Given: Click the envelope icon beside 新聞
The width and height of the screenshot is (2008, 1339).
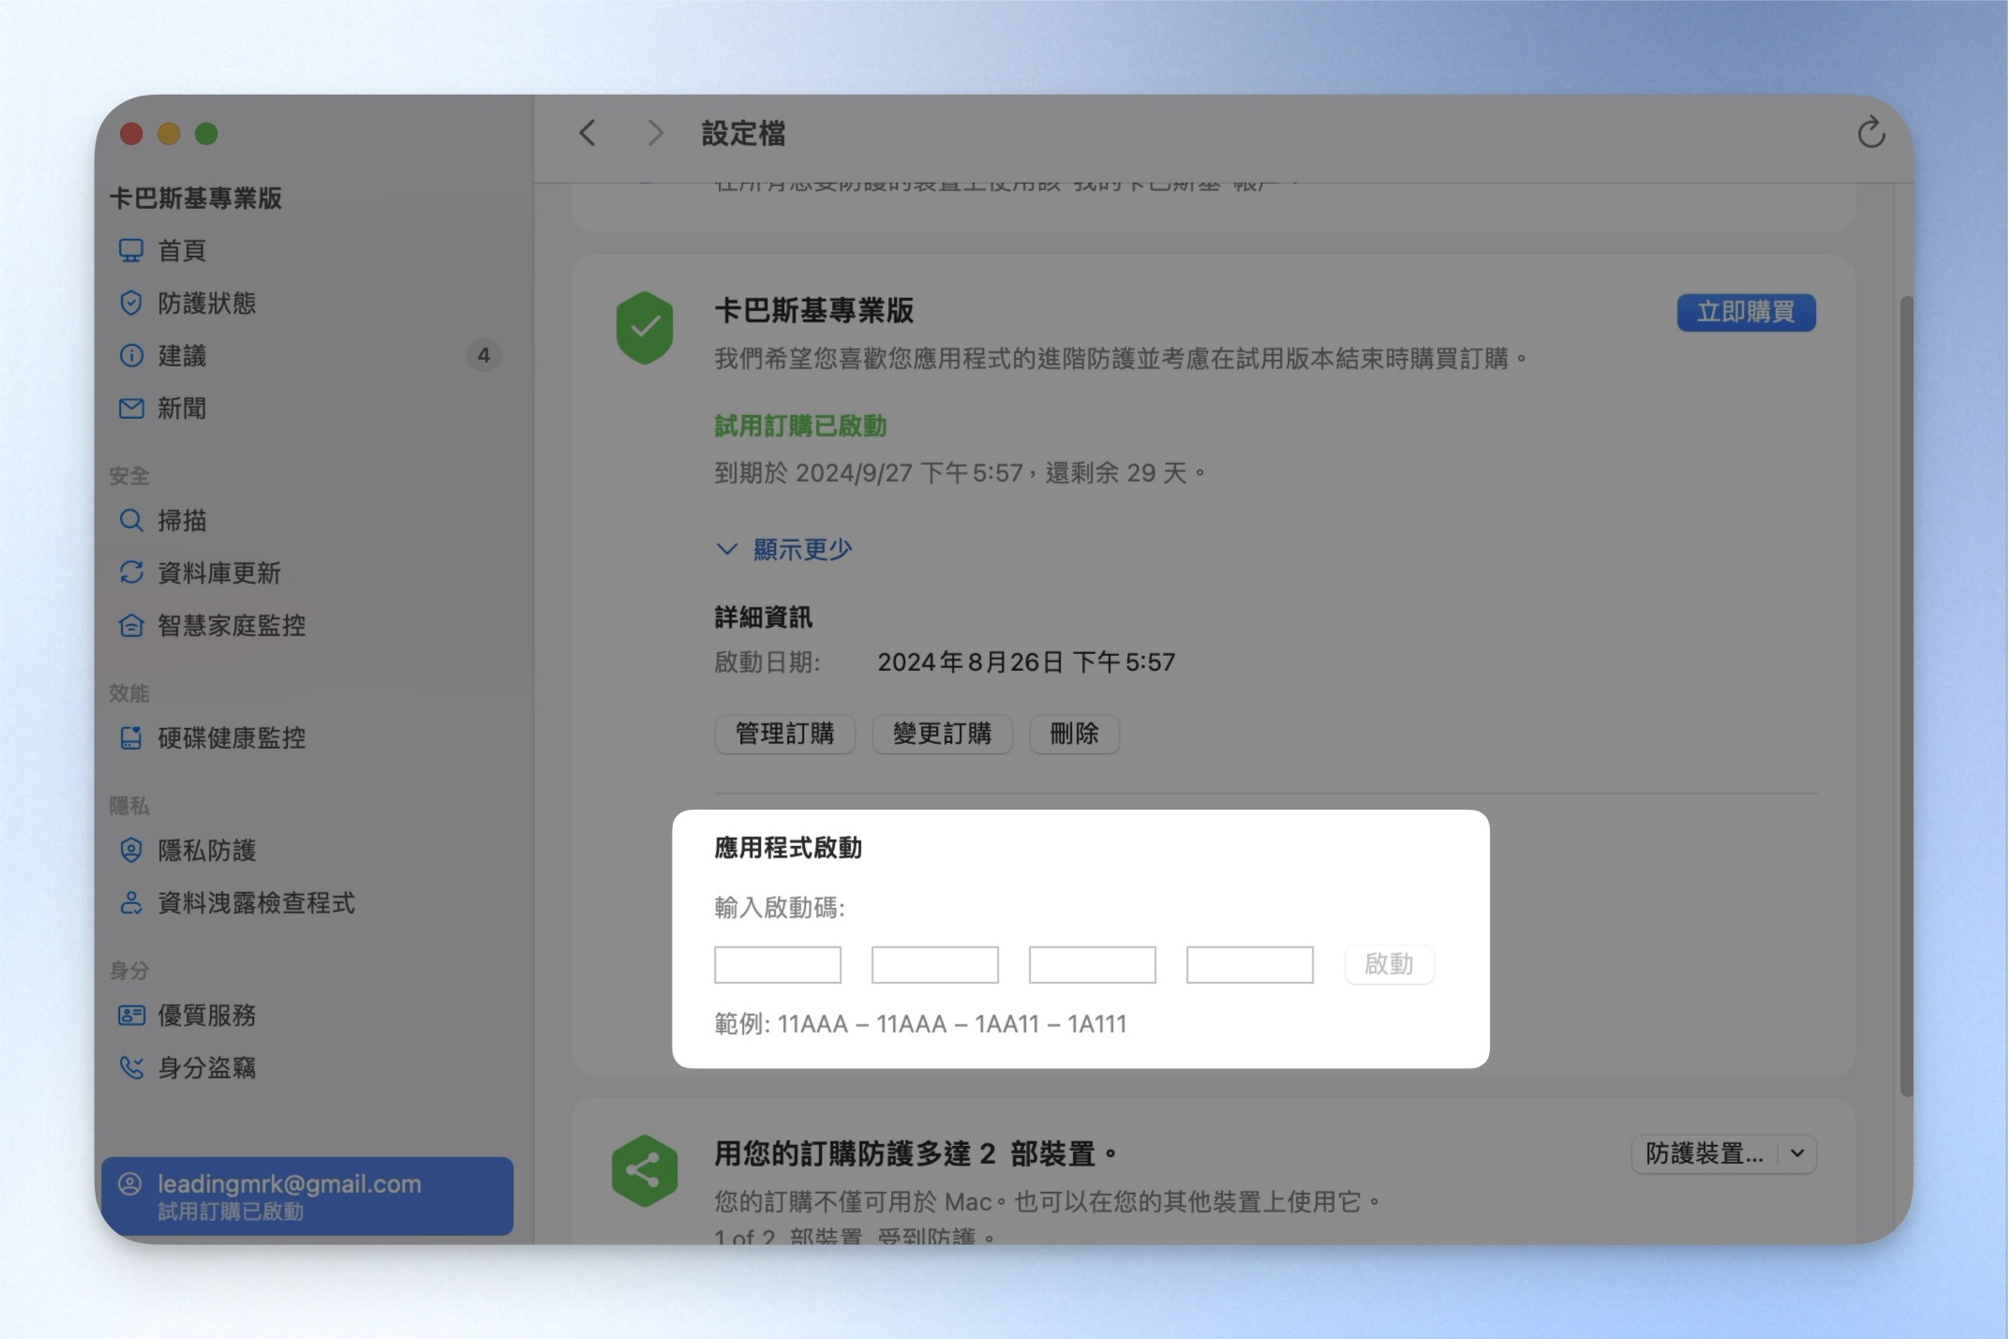Looking at the screenshot, I should (x=131, y=408).
